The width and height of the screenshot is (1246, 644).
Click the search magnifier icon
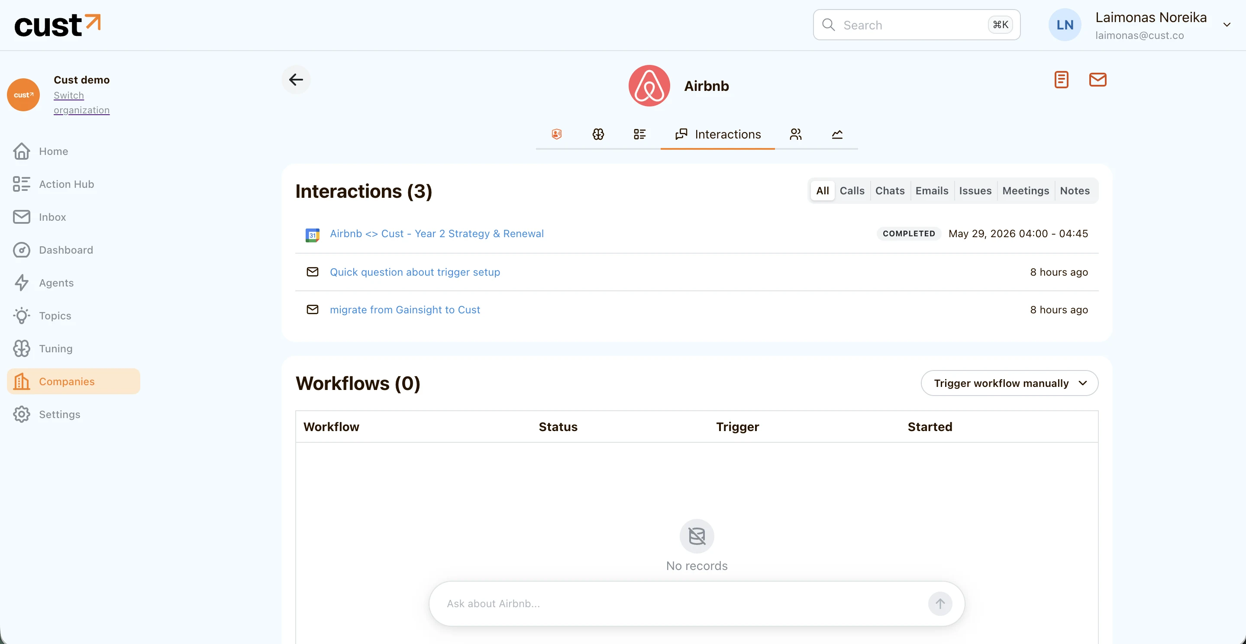829,25
